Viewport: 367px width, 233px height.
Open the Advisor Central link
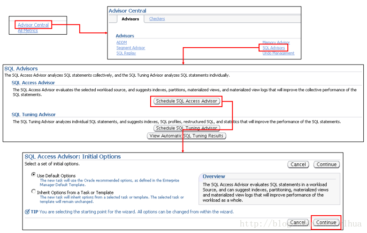point(33,25)
